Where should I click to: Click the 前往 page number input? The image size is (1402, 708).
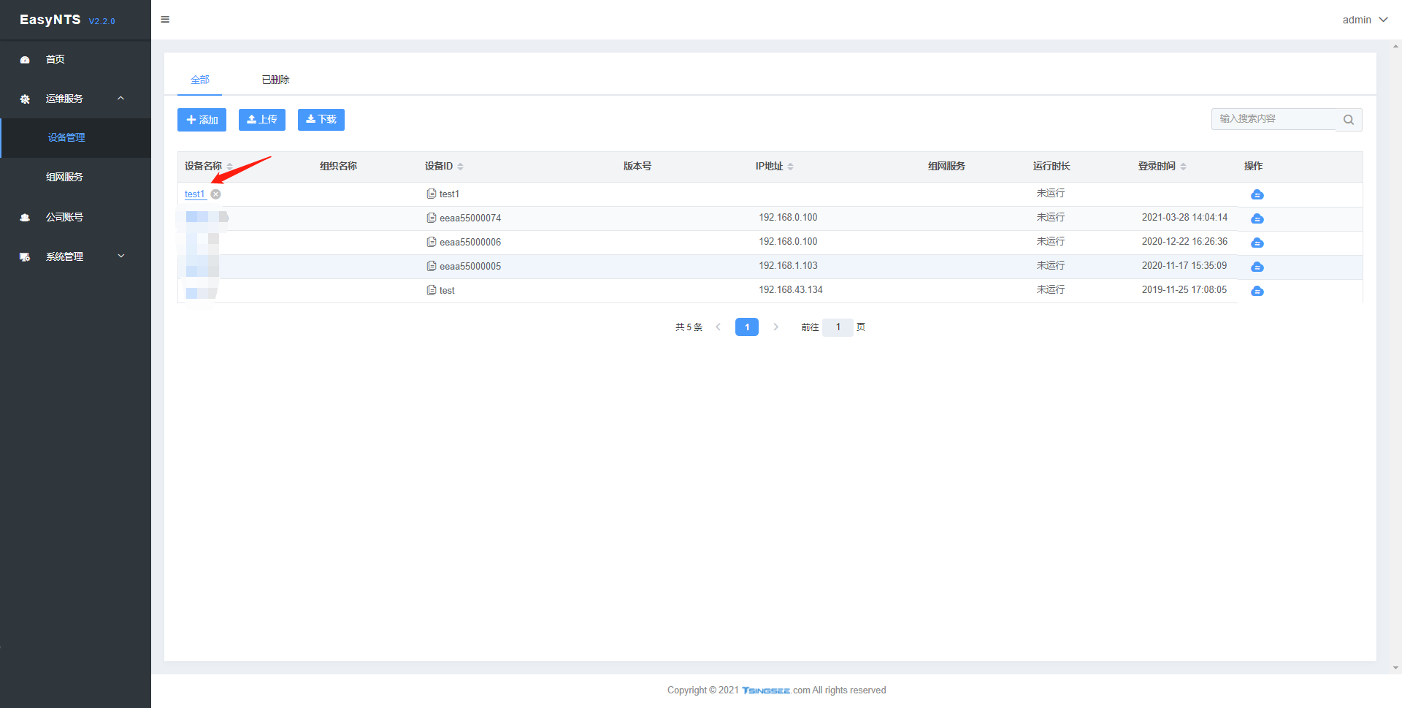point(838,327)
